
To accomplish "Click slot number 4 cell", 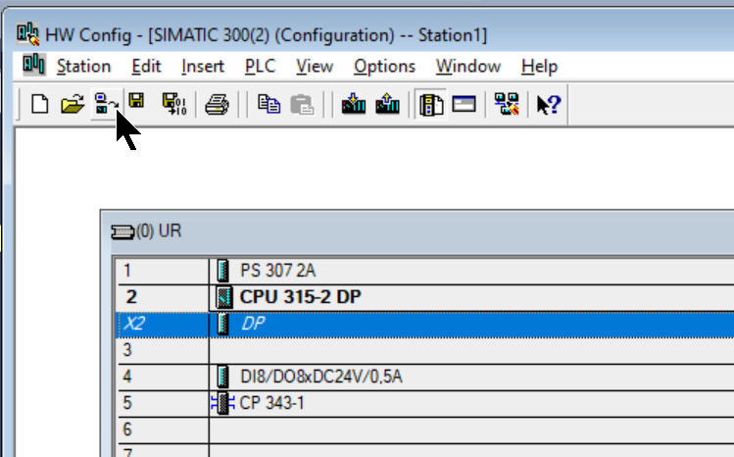I will click(163, 377).
